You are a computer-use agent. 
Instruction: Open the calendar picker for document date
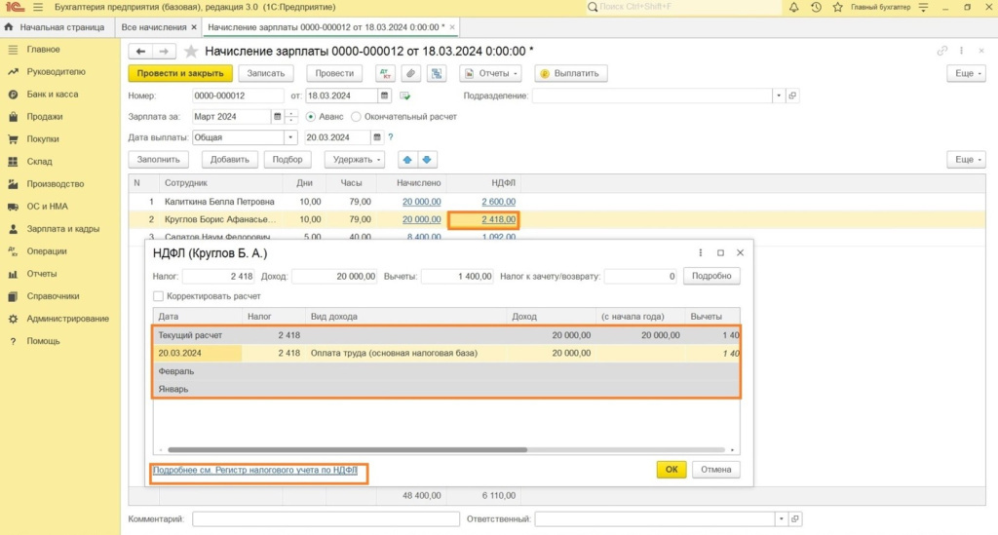tap(385, 96)
